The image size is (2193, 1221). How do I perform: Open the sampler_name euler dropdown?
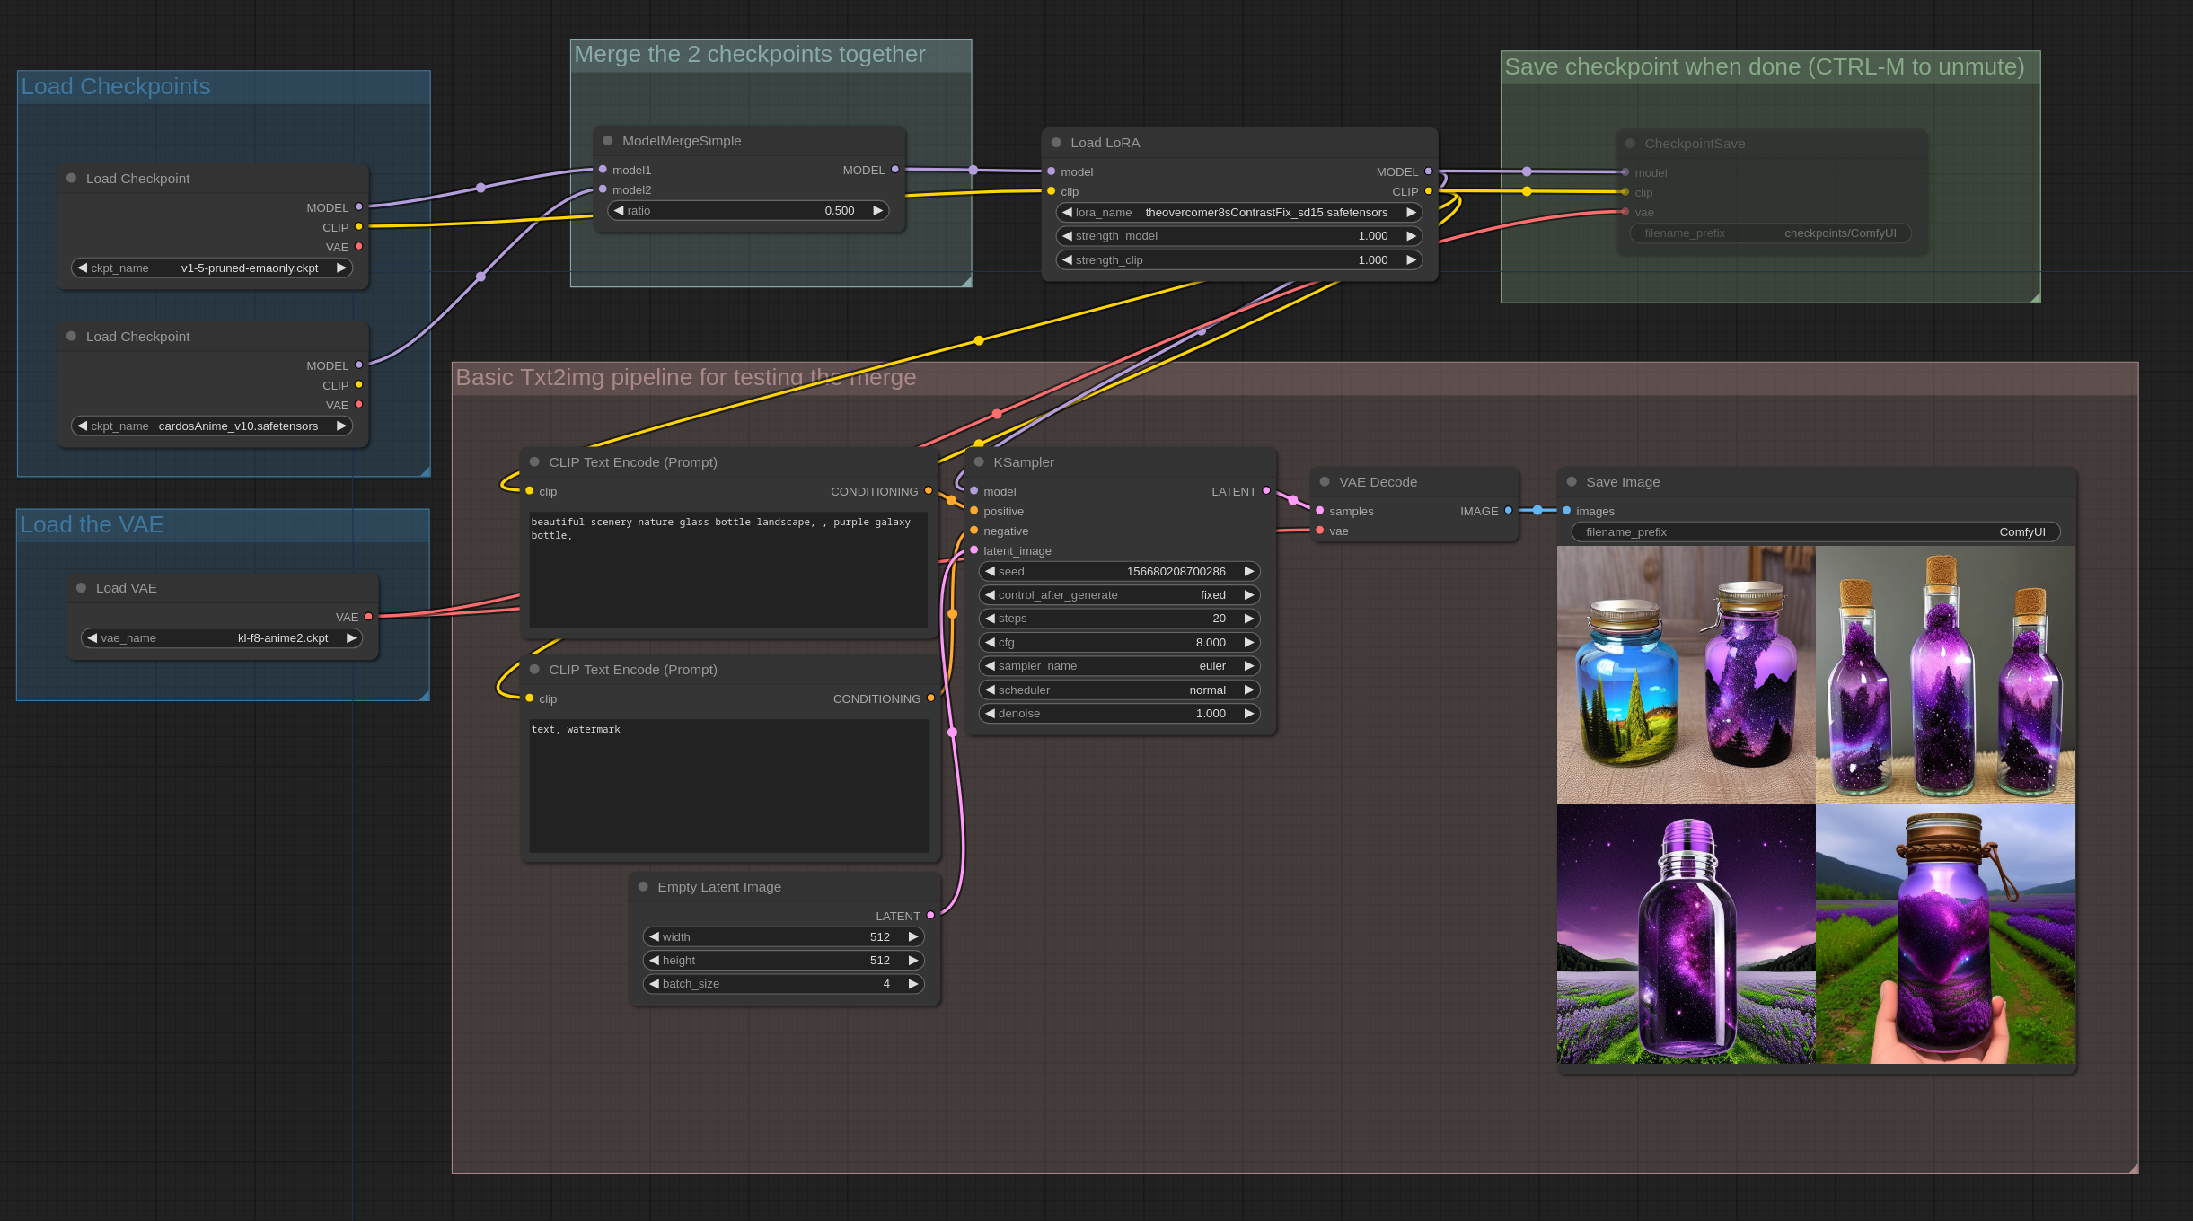click(1119, 666)
